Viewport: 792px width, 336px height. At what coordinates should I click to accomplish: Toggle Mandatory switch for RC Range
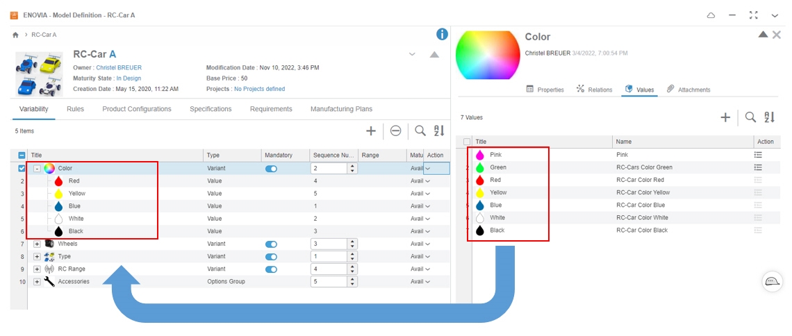[x=271, y=269]
